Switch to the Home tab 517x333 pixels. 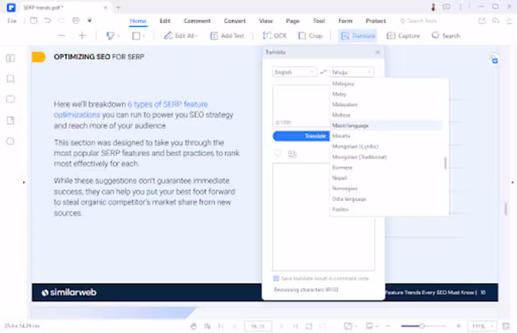click(x=138, y=21)
